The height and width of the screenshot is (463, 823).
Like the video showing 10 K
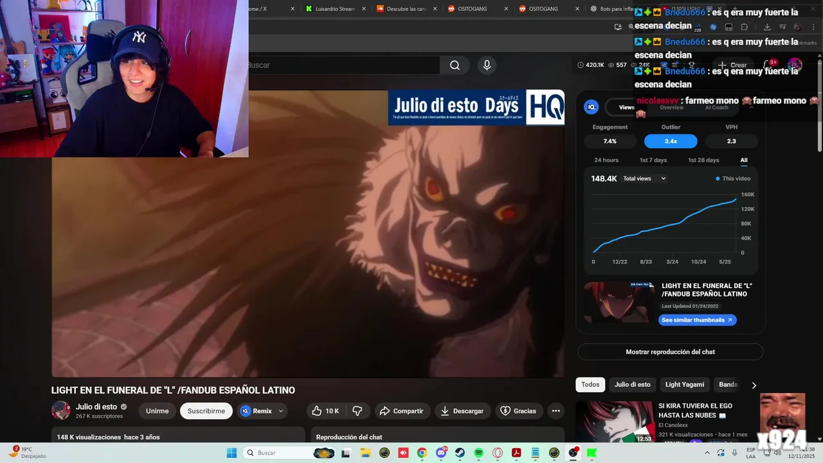[325, 411]
